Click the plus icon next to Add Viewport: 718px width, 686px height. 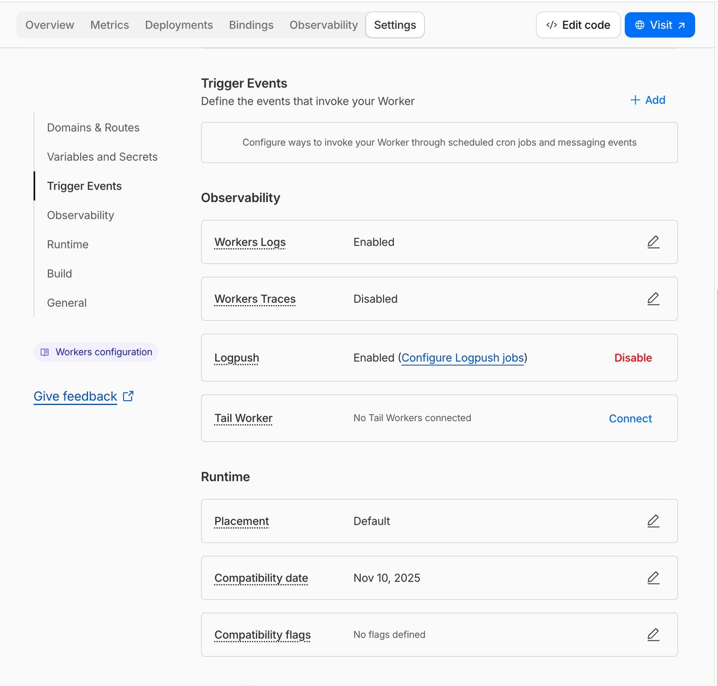pos(635,100)
